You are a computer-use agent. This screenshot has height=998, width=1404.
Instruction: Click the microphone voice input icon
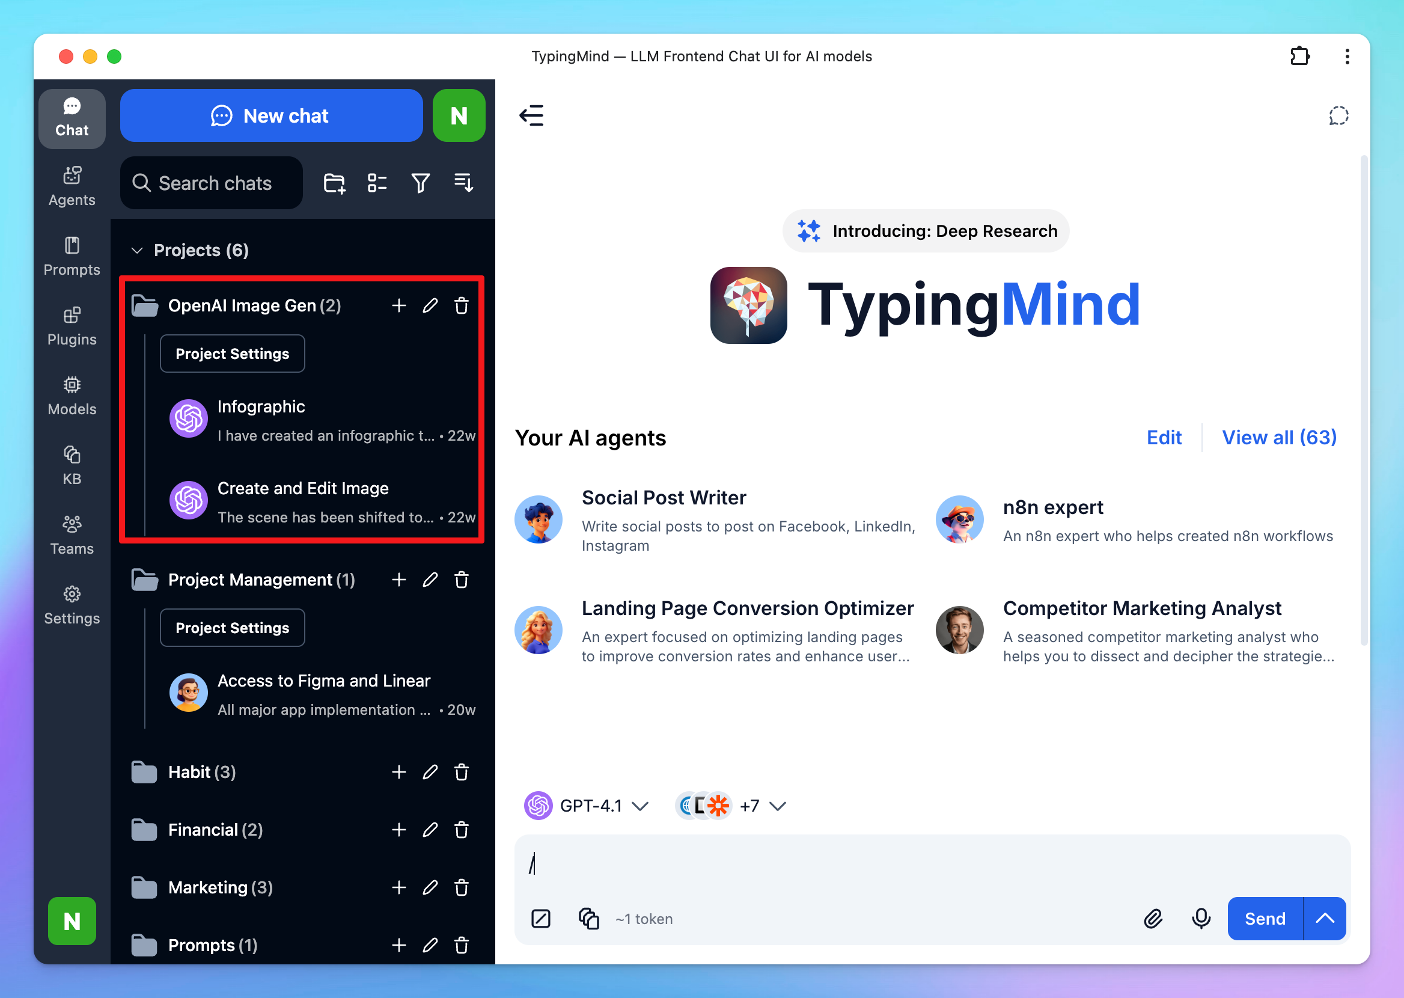[x=1201, y=919]
